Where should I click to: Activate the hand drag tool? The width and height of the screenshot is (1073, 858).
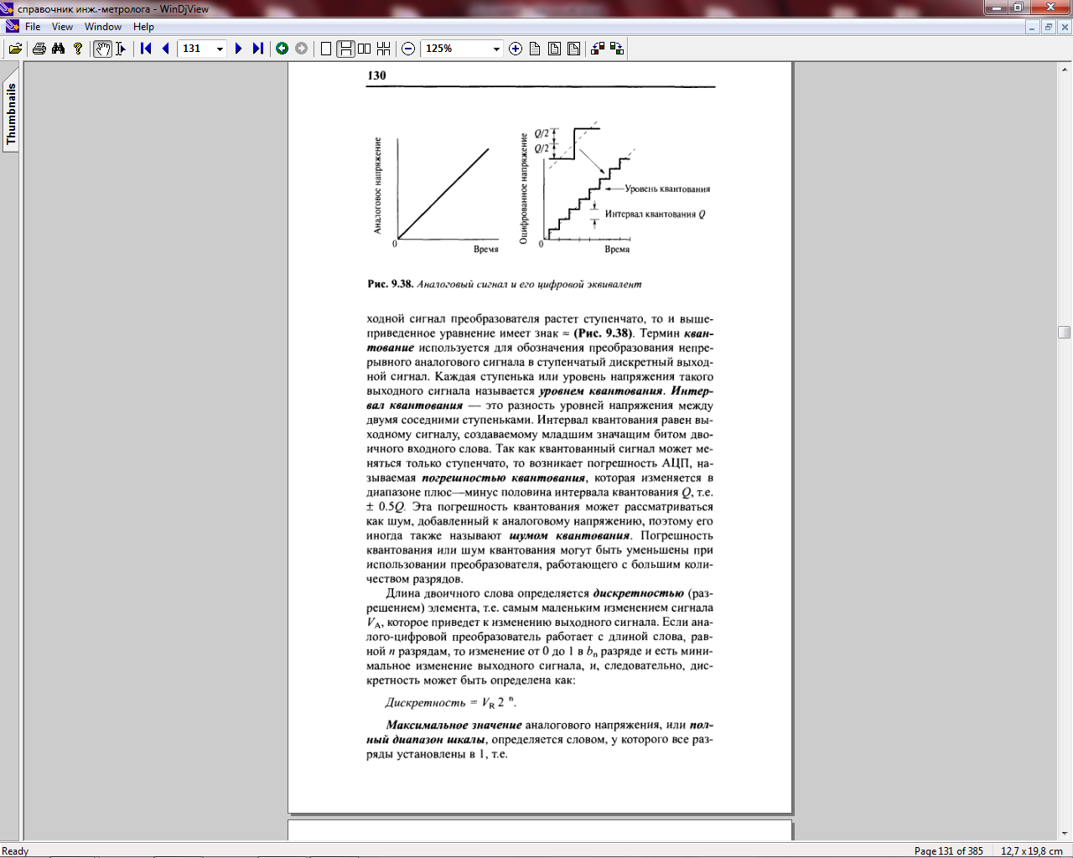pyautogui.click(x=102, y=49)
